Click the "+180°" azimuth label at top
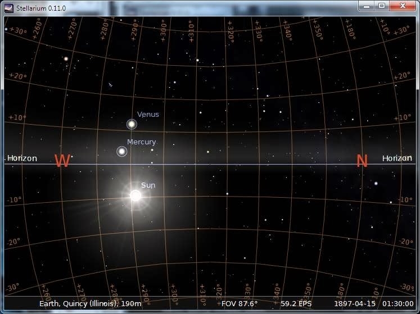This screenshot has height=314, width=420. pyautogui.click(x=350, y=29)
